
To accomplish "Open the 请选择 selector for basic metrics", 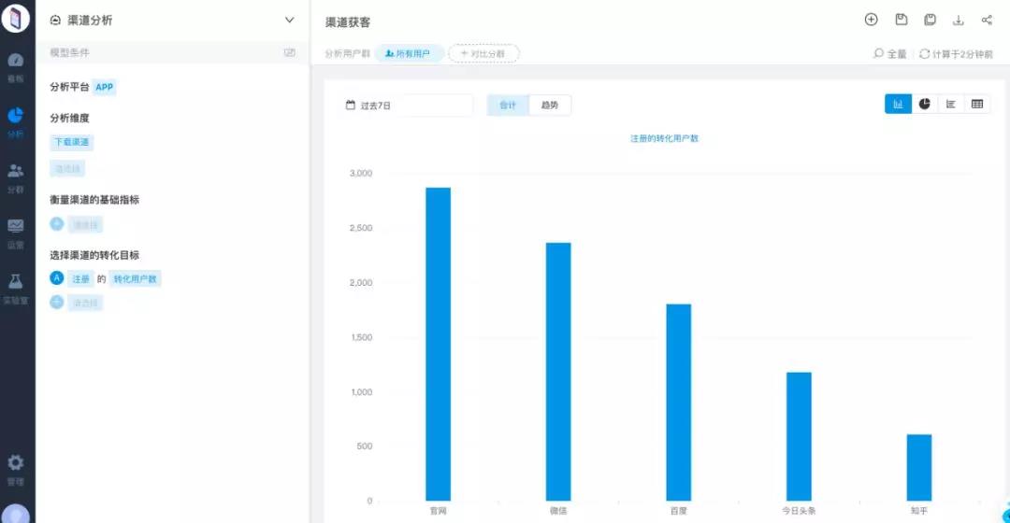I will click(x=85, y=224).
